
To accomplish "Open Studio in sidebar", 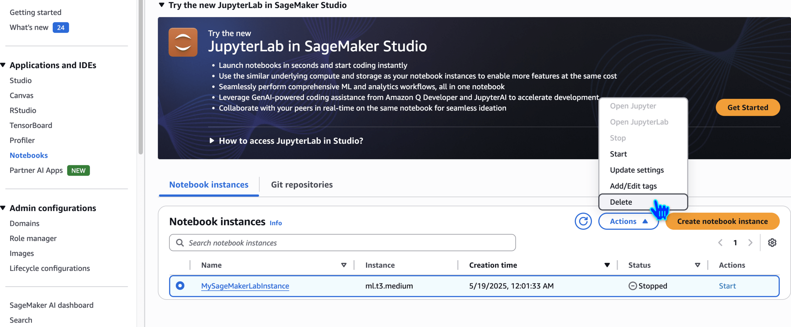I will tap(21, 81).
